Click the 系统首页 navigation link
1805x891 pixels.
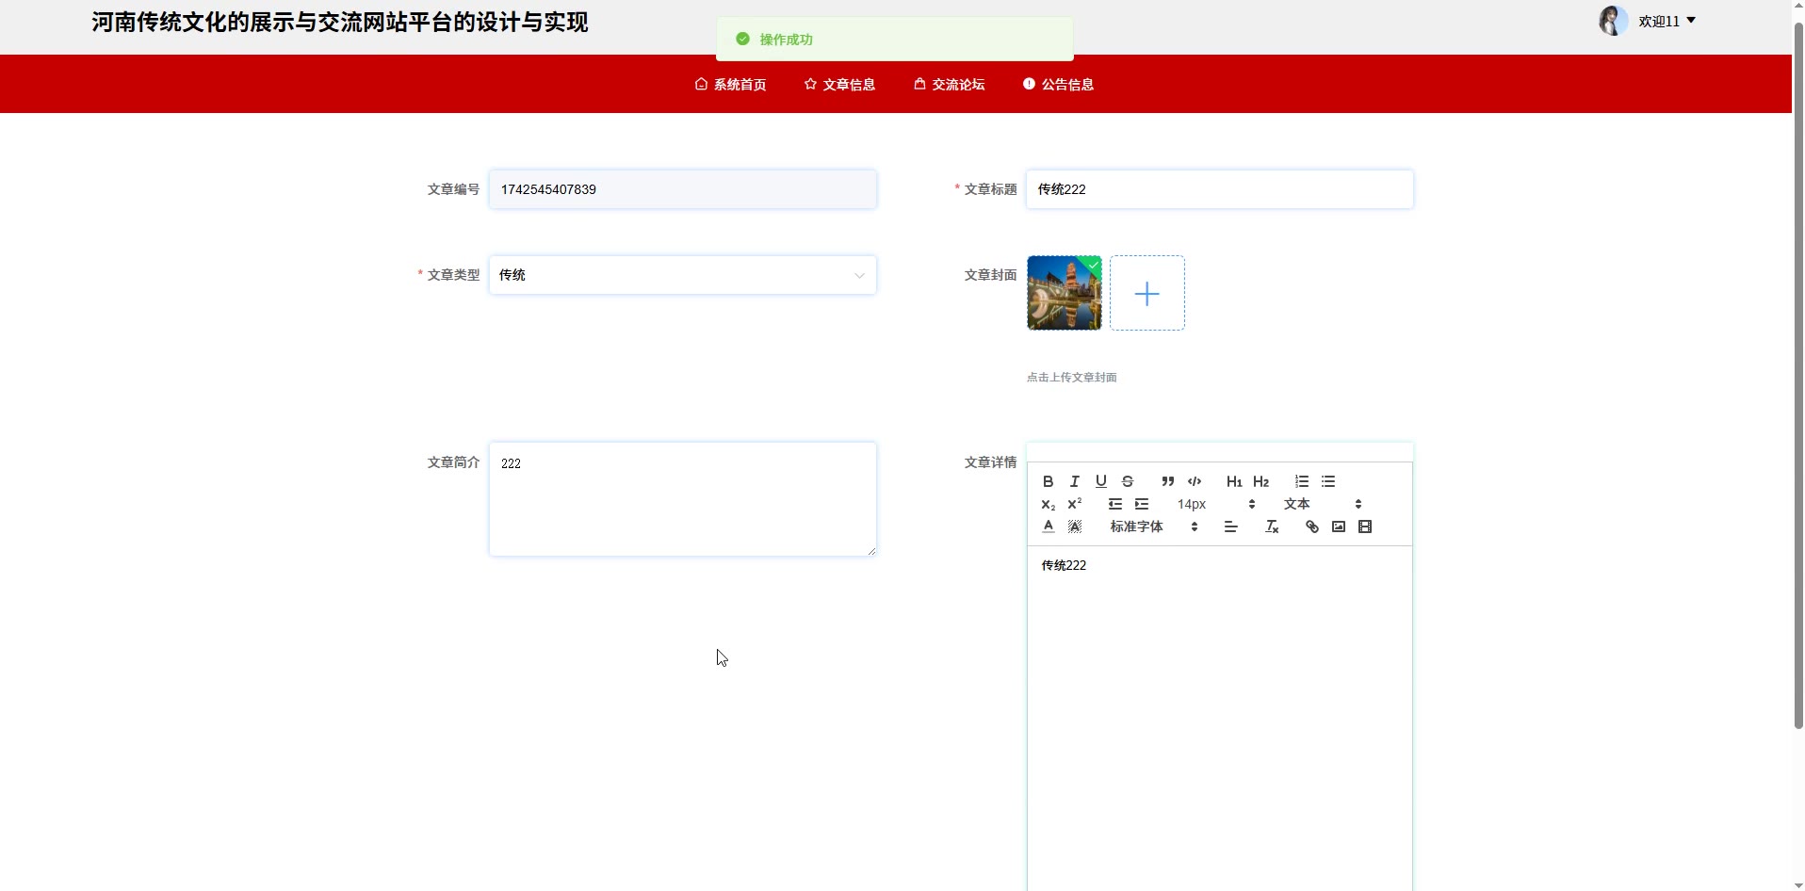tap(730, 85)
